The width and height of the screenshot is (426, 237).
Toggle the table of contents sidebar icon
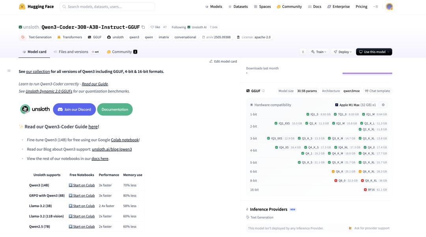pyautogui.click(x=9, y=71)
